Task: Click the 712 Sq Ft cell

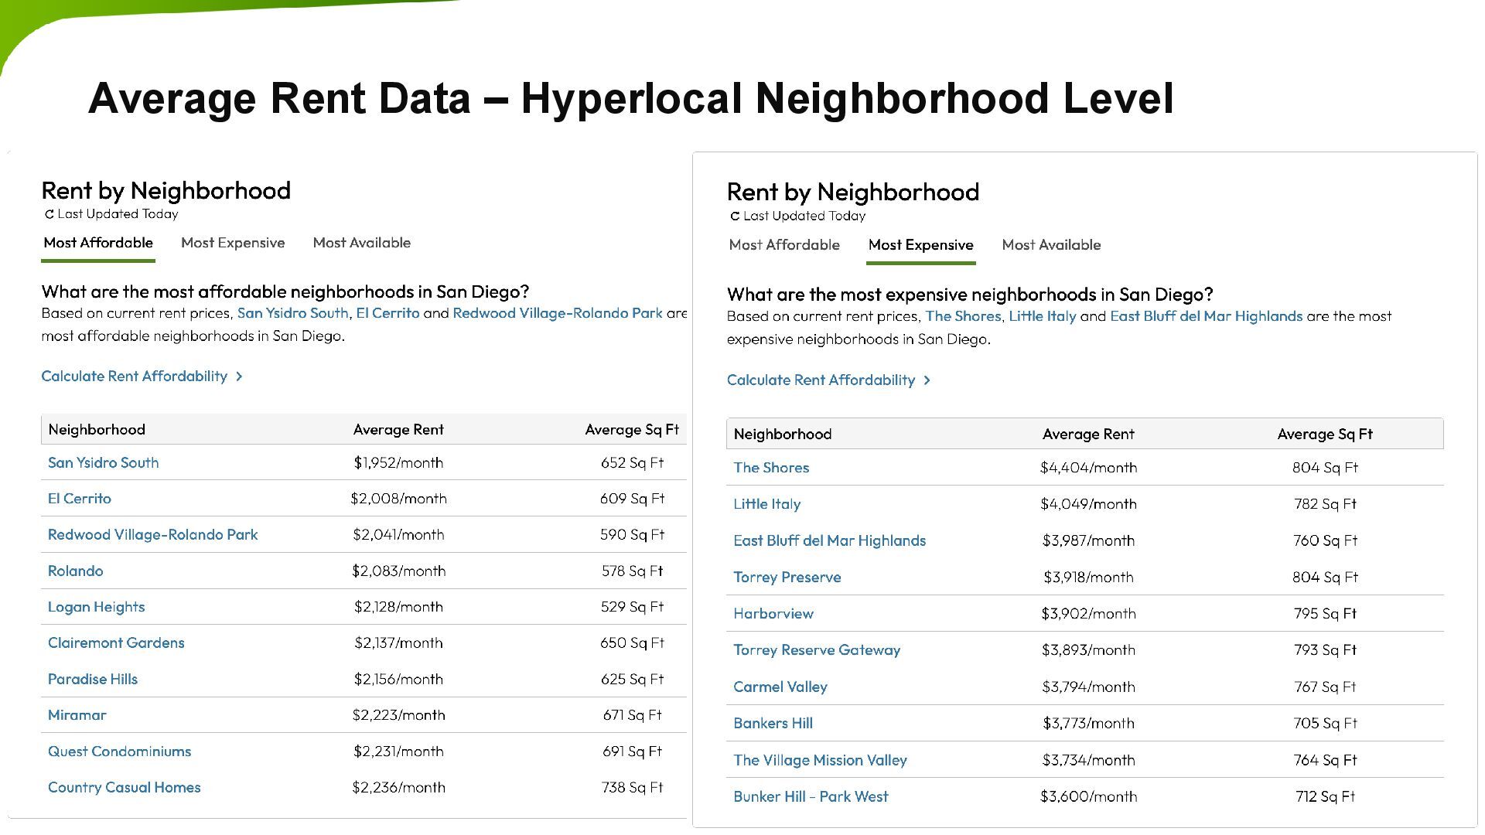Action: (x=1325, y=796)
